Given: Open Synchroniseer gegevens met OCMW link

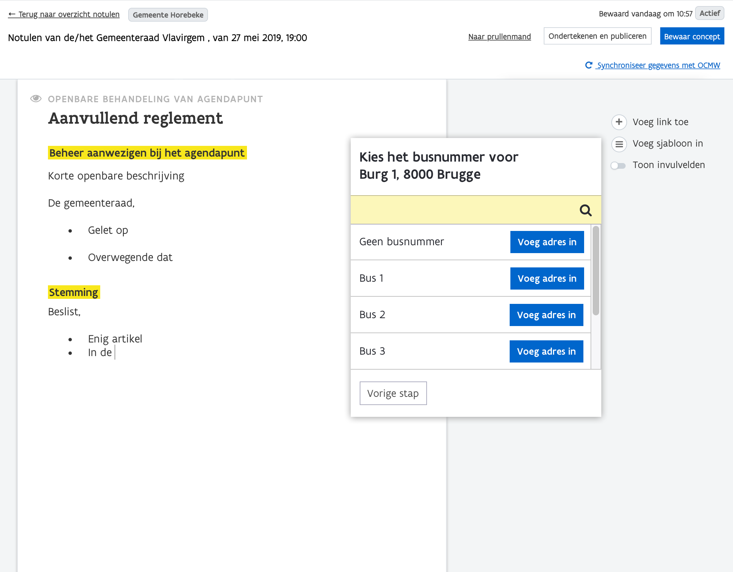Looking at the screenshot, I should click(x=658, y=65).
